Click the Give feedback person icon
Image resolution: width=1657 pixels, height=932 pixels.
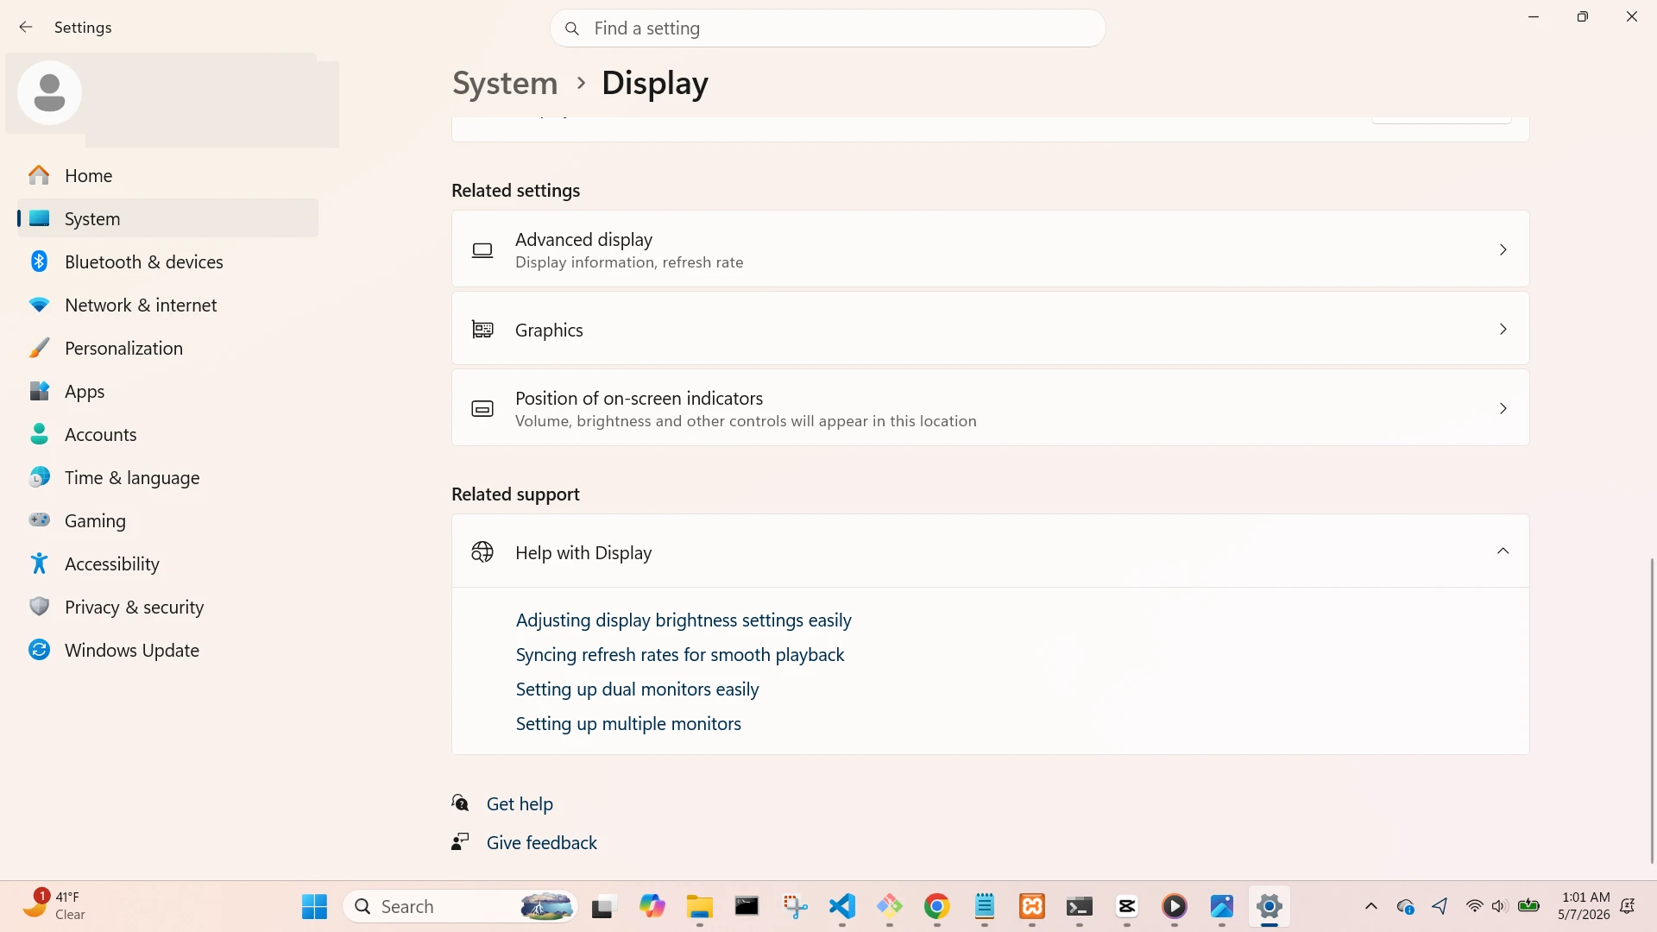coord(460,841)
